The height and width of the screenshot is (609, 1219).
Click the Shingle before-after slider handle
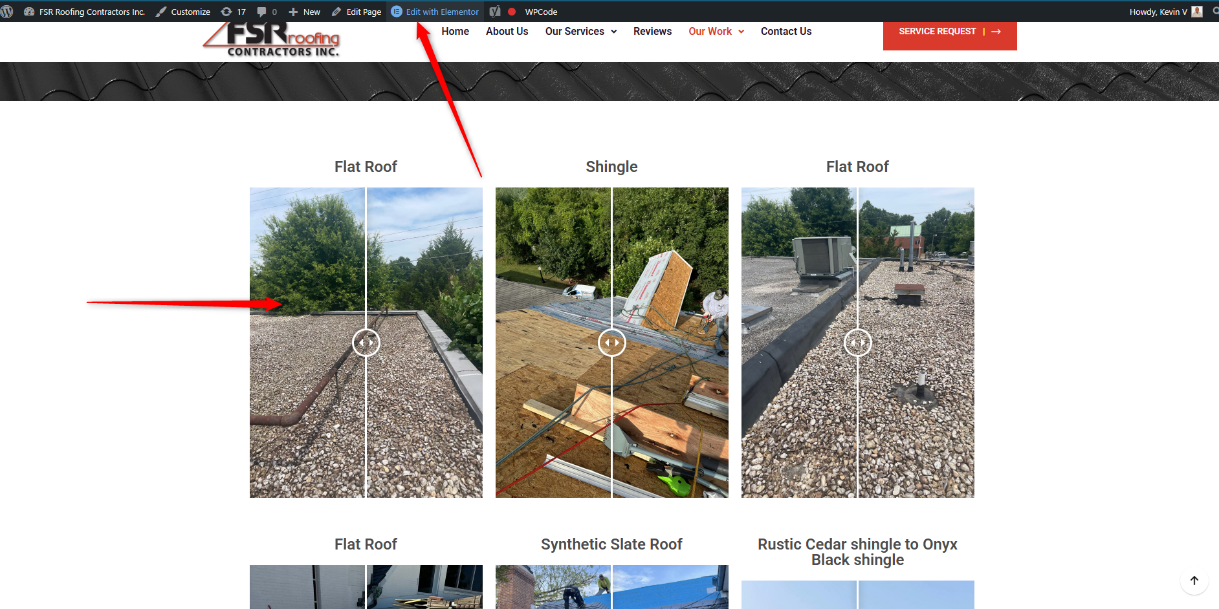(x=612, y=343)
